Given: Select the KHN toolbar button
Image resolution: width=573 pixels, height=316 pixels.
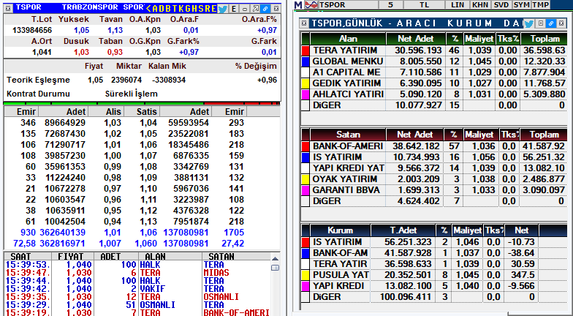Looking at the screenshot, I should click(x=480, y=4).
